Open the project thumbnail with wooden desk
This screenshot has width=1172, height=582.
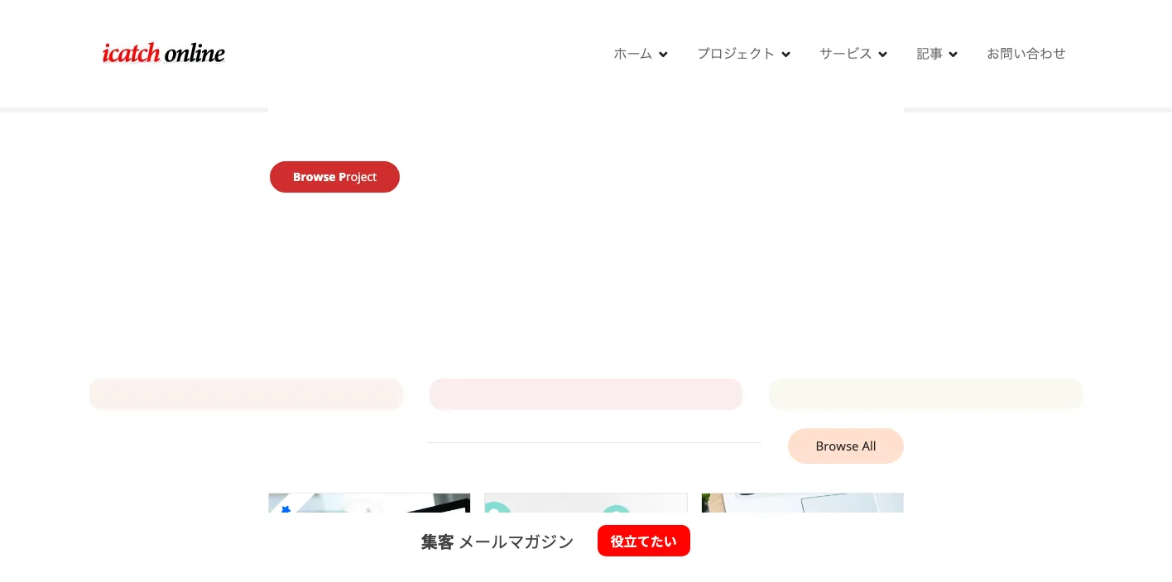click(803, 503)
